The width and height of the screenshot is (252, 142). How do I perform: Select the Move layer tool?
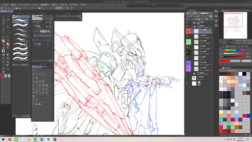[x=3, y=23]
